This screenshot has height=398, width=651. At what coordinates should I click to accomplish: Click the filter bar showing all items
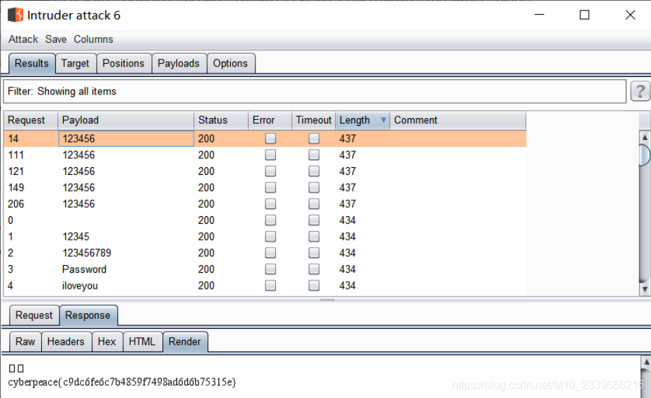click(314, 92)
